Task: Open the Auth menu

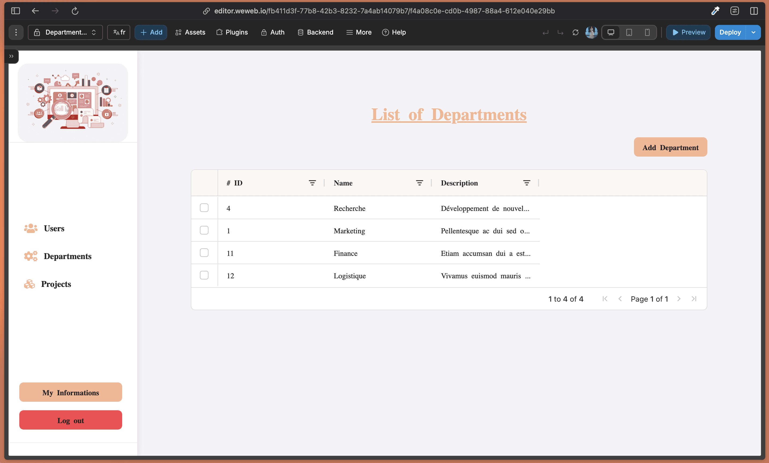Action: [273, 32]
